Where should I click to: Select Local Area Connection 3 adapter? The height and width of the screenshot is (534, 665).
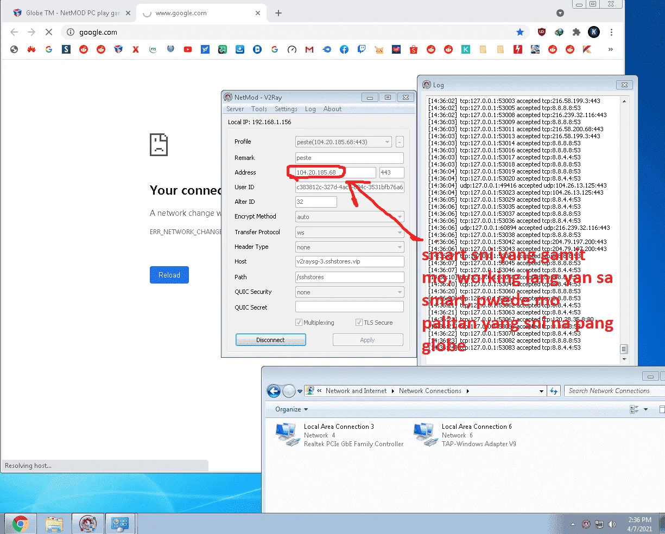[339, 435]
